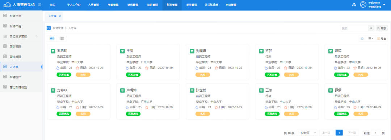Open the 系统管理 menu
The height and width of the screenshot is (140, 391).
click(x=231, y=5)
